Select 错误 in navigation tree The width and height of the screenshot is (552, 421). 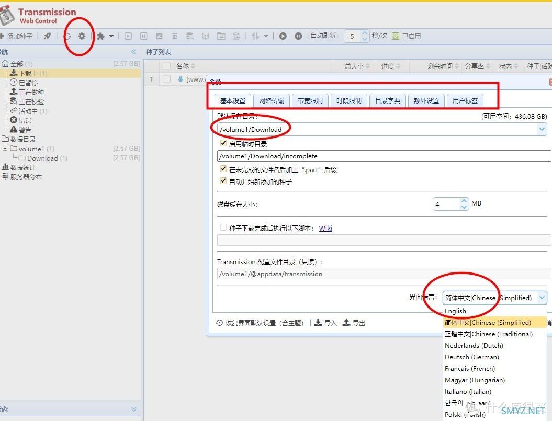pos(25,120)
